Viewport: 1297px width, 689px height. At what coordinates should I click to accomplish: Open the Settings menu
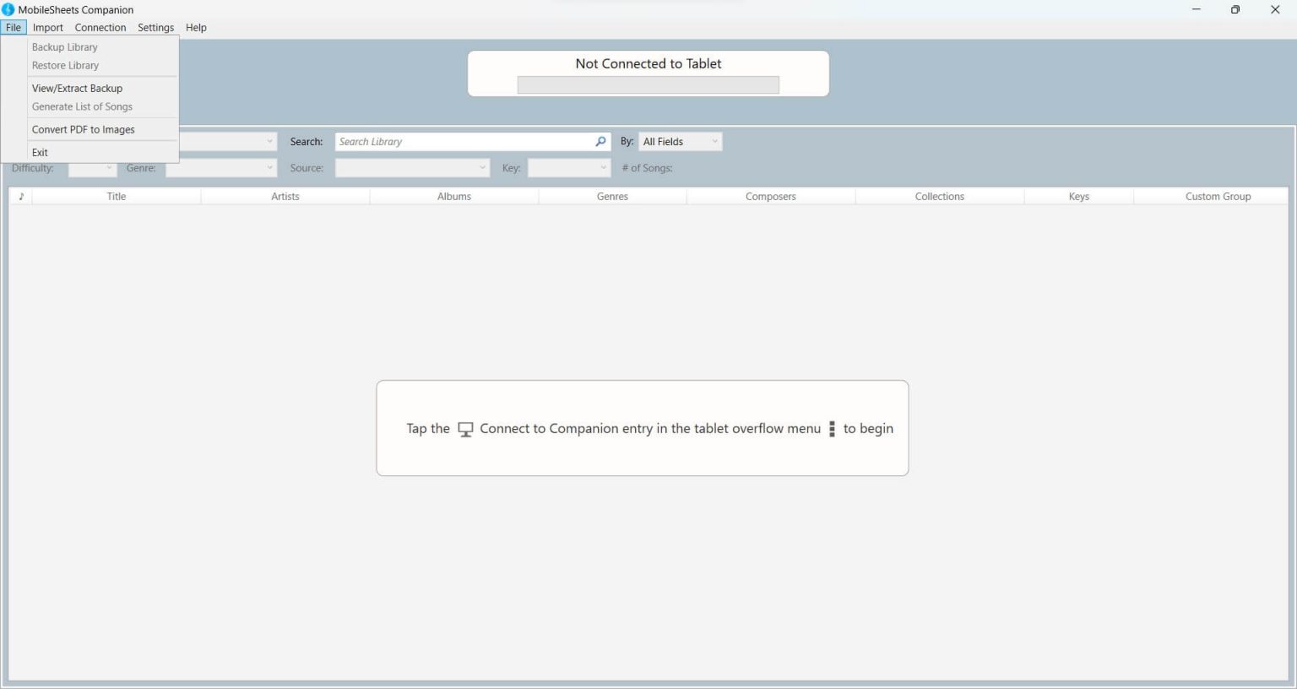(155, 27)
